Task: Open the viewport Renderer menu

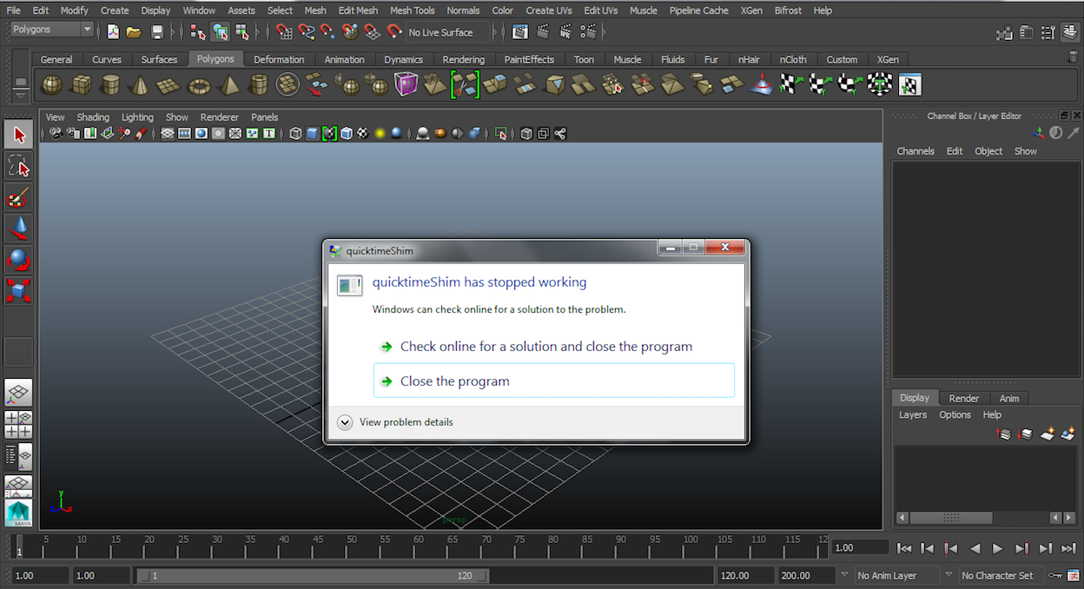Action: (219, 117)
